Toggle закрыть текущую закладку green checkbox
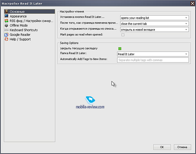 pos(120,49)
